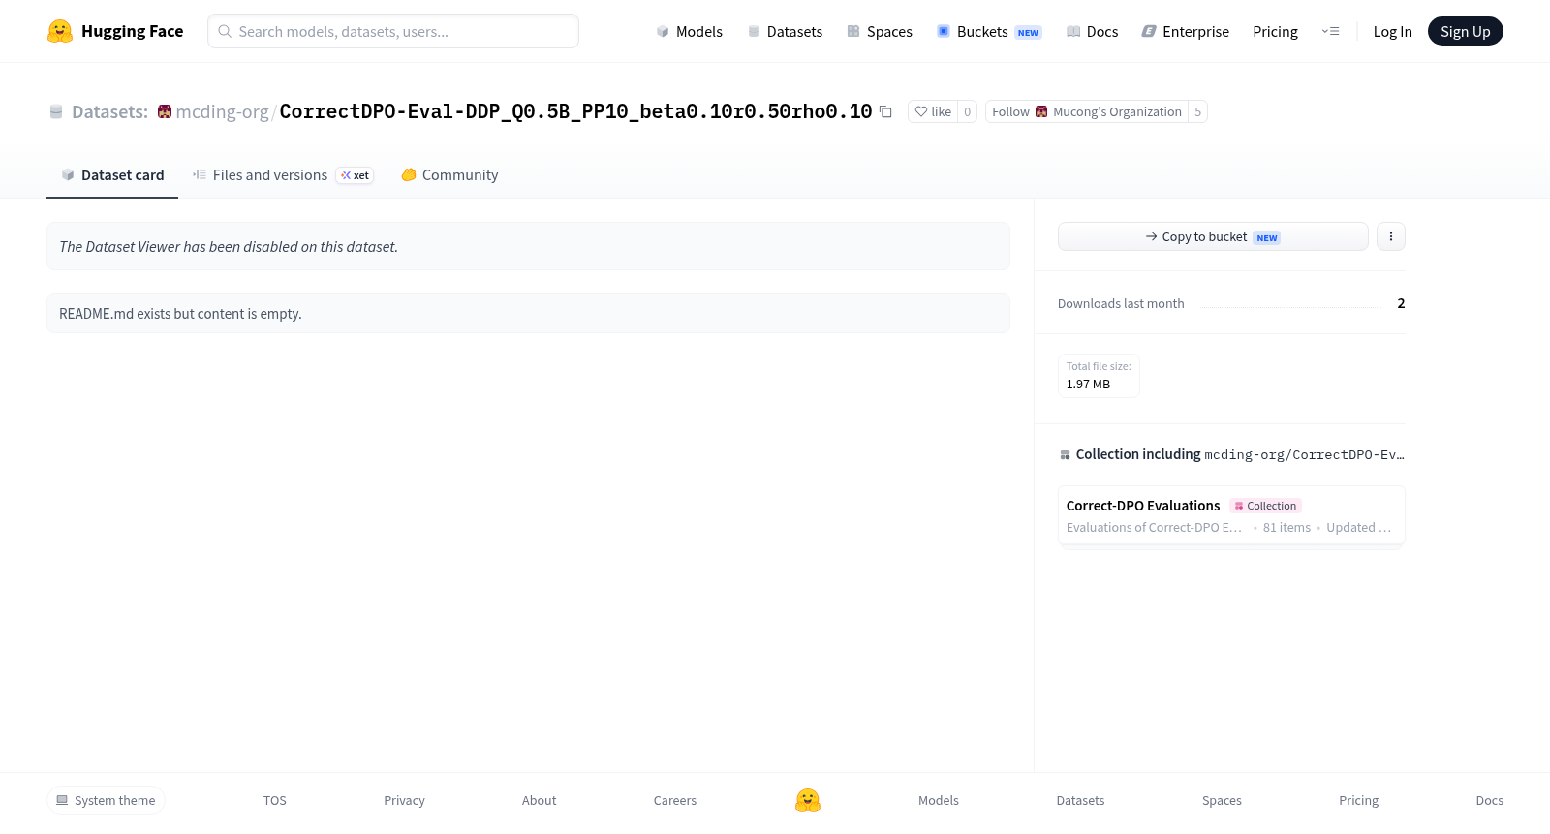1550x834 pixels.
Task: Open the mcding-org organization link
Action: [x=222, y=111]
